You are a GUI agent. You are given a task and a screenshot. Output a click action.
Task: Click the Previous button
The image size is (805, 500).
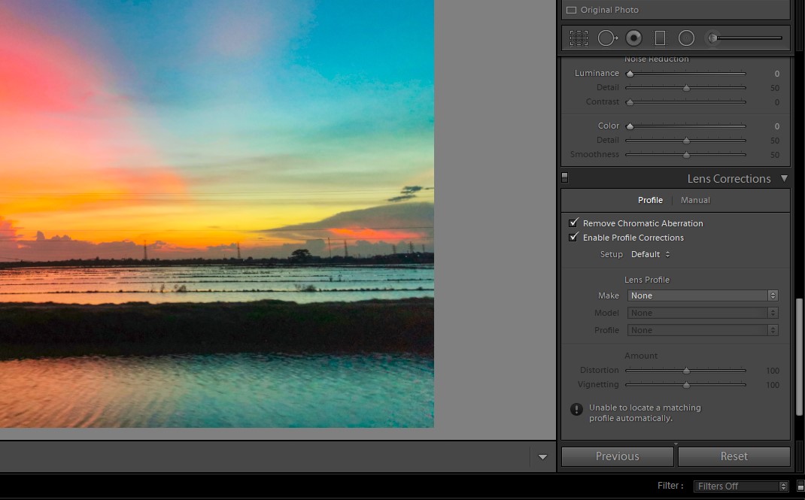click(x=617, y=456)
